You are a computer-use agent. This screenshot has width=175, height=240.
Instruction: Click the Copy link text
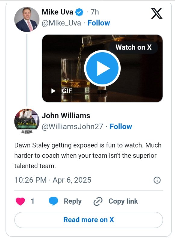click(x=123, y=201)
